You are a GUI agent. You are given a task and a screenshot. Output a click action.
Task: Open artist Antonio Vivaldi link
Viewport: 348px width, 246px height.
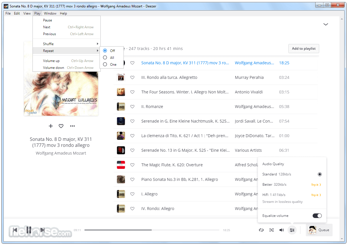249,92
